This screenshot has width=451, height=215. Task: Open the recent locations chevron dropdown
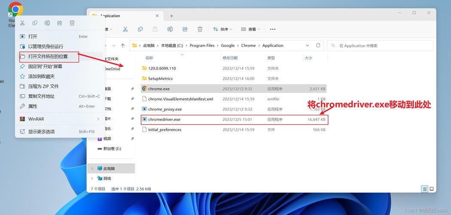point(114,46)
